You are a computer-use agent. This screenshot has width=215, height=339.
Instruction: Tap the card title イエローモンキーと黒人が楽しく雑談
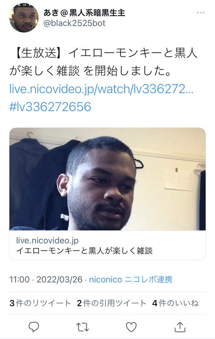click(84, 251)
